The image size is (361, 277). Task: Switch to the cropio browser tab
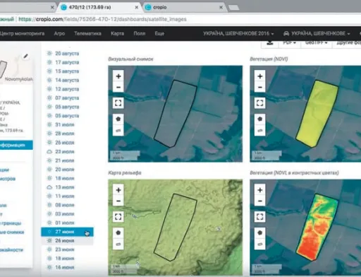(x=183, y=7)
